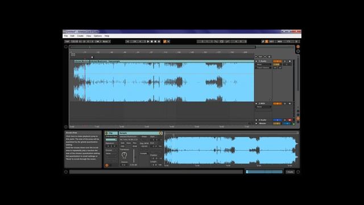The height and width of the screenshot is (205, 364).
Task: Adjust the Transpose knob
Action: (124, 155)
